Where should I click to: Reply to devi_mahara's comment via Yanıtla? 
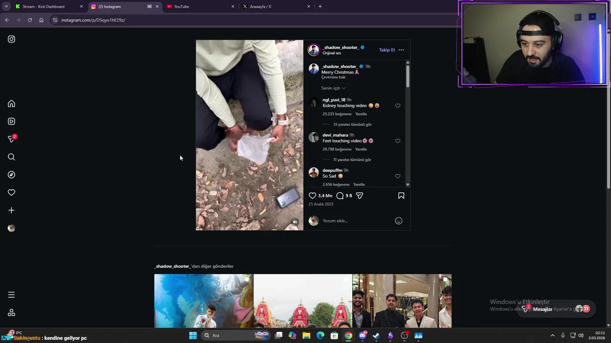[x=361, y=149]
